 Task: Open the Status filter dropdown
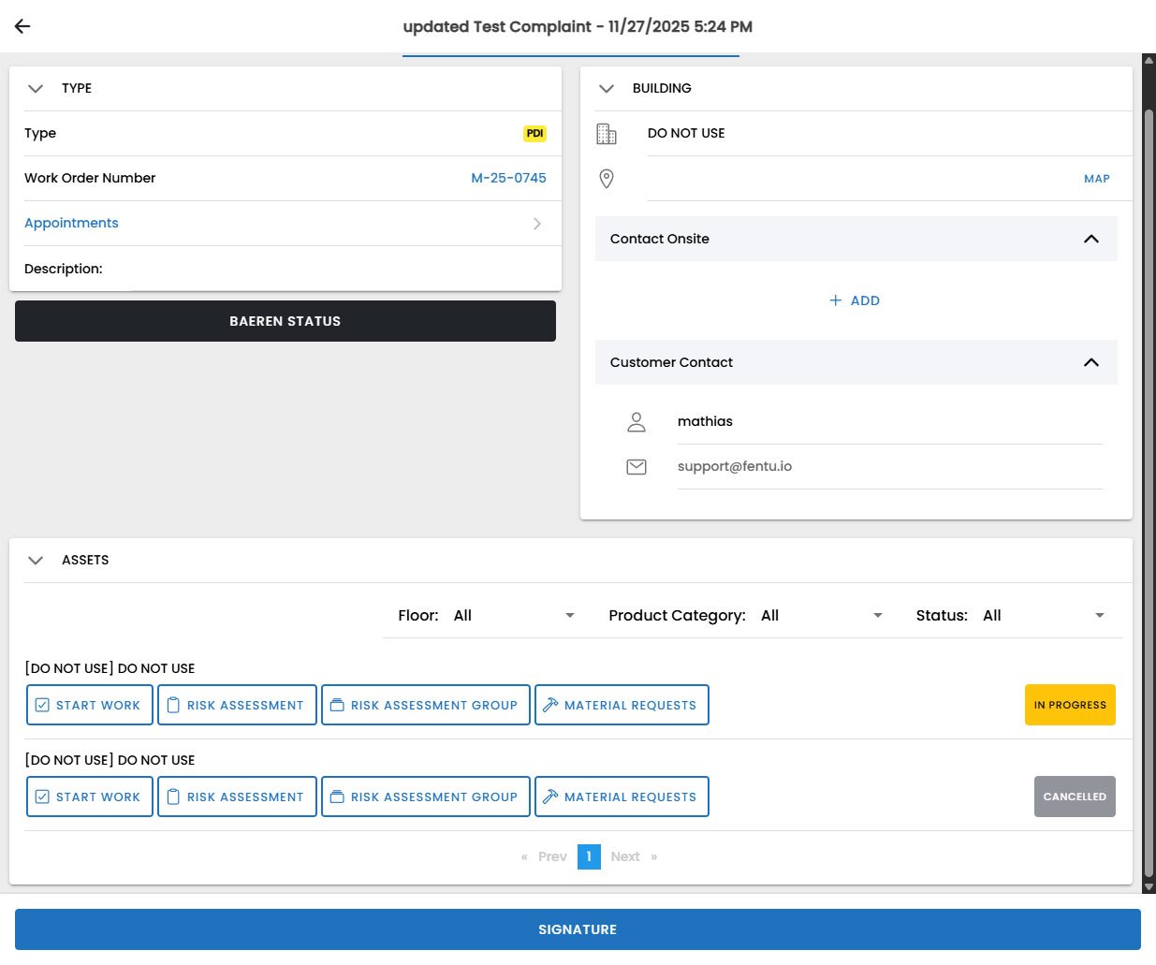coord(1043,616)
